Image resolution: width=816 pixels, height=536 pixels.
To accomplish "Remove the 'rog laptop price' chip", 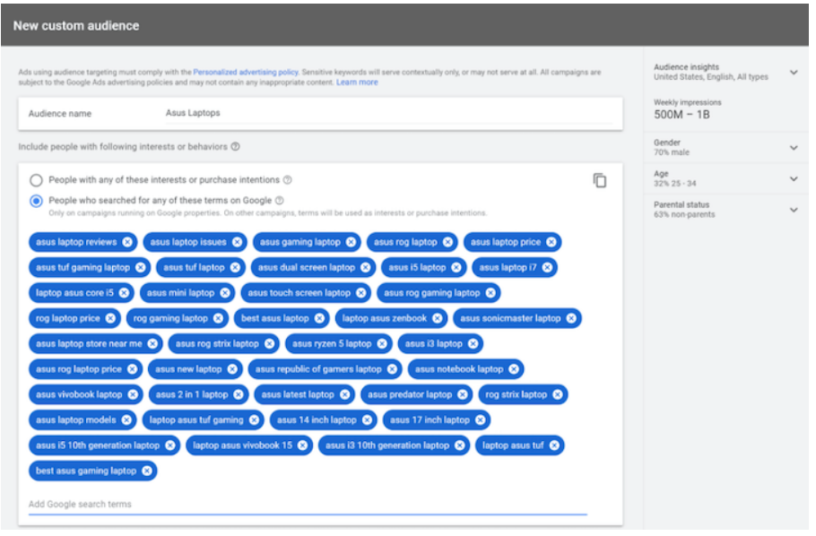I will pos(111,319).
